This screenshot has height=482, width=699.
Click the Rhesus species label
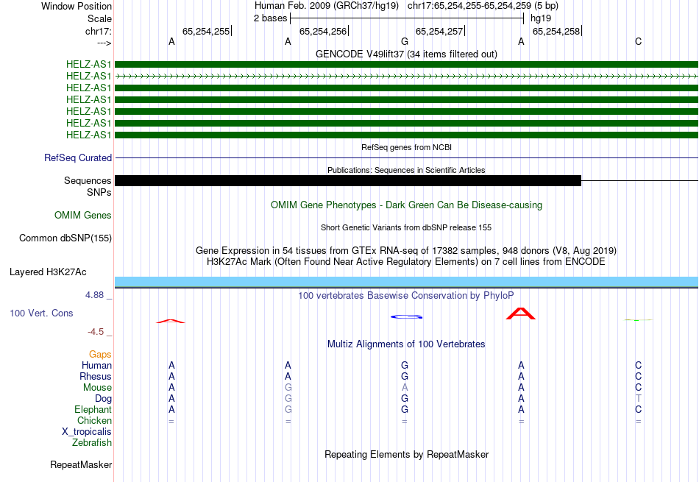96,377
